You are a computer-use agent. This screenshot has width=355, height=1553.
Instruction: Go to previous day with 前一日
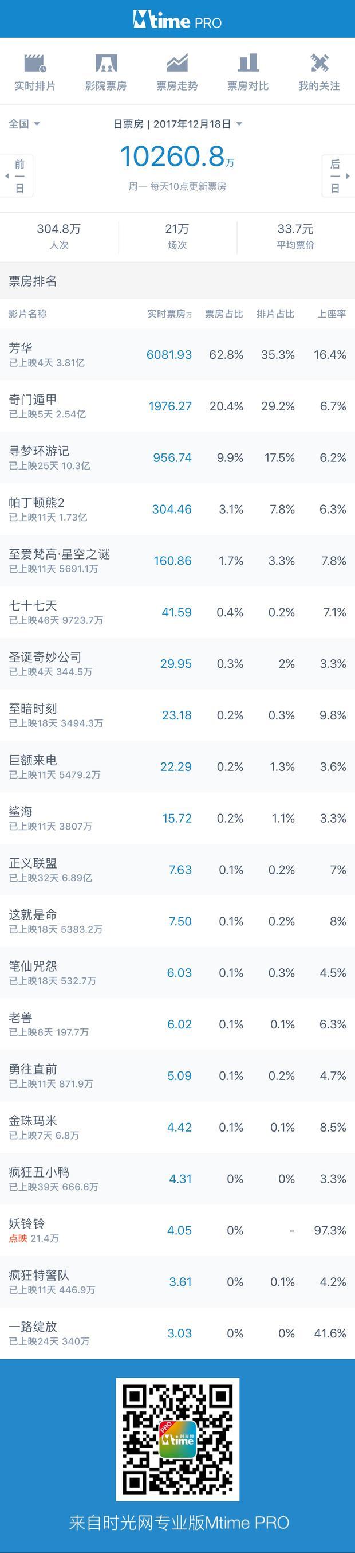[17, 176]
